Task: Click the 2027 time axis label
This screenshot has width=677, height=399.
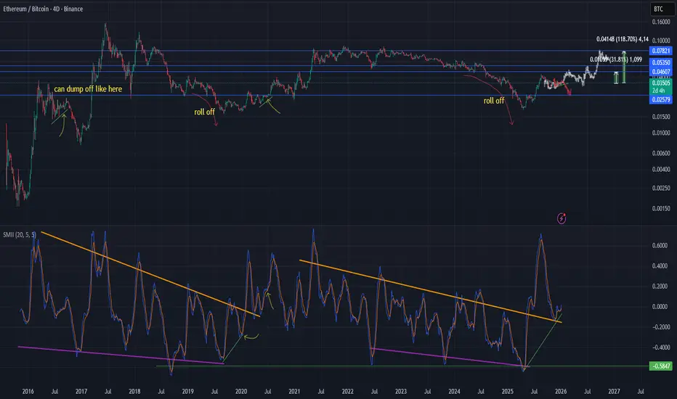Action: pos(614,392)
